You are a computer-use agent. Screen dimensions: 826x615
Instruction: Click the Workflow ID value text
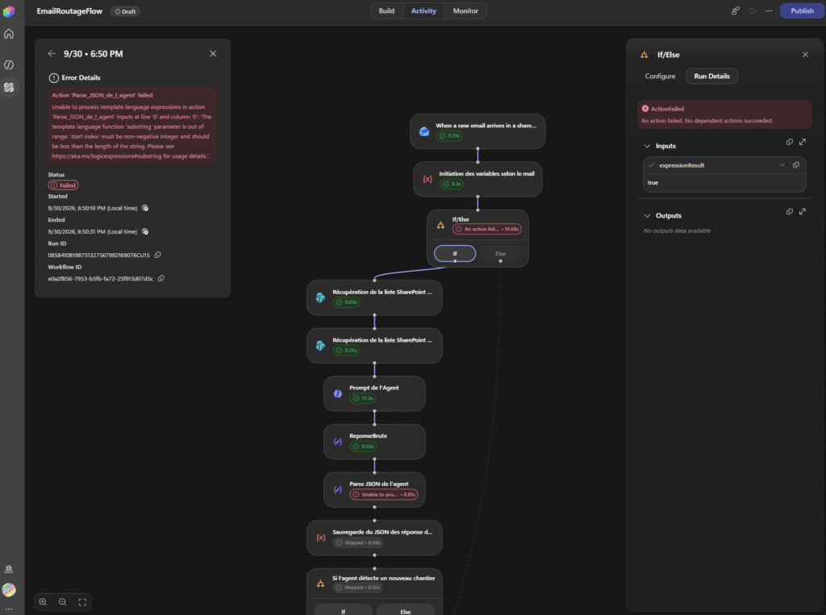pyautogui.click(x=100, y=279)
